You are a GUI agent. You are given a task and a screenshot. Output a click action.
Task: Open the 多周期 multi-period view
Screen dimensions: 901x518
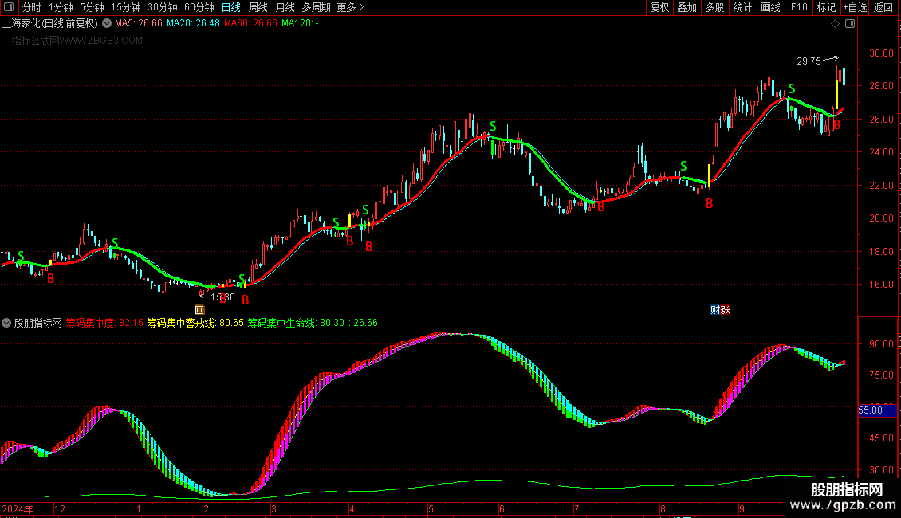coord(316,7)
